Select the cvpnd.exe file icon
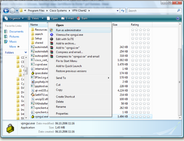184x141 pixels. tap(33, 64)
